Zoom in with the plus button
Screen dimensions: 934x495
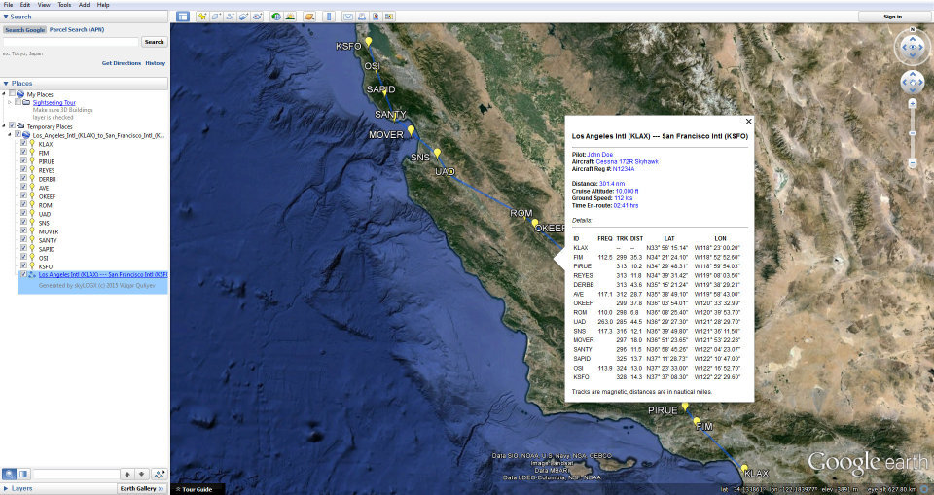pos(912,104)
